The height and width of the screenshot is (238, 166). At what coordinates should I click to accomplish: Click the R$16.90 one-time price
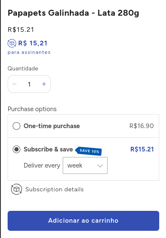141,126
